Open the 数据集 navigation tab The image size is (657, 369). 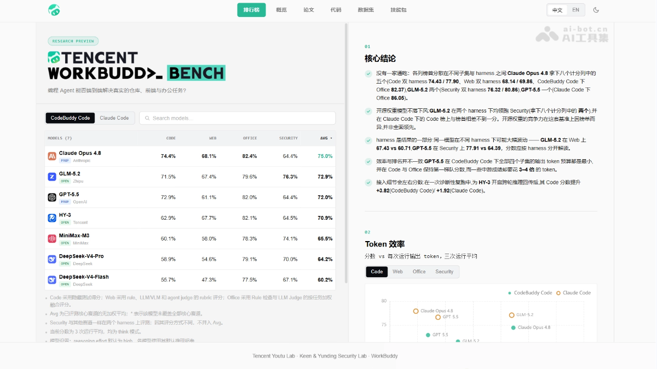point(366,10)
